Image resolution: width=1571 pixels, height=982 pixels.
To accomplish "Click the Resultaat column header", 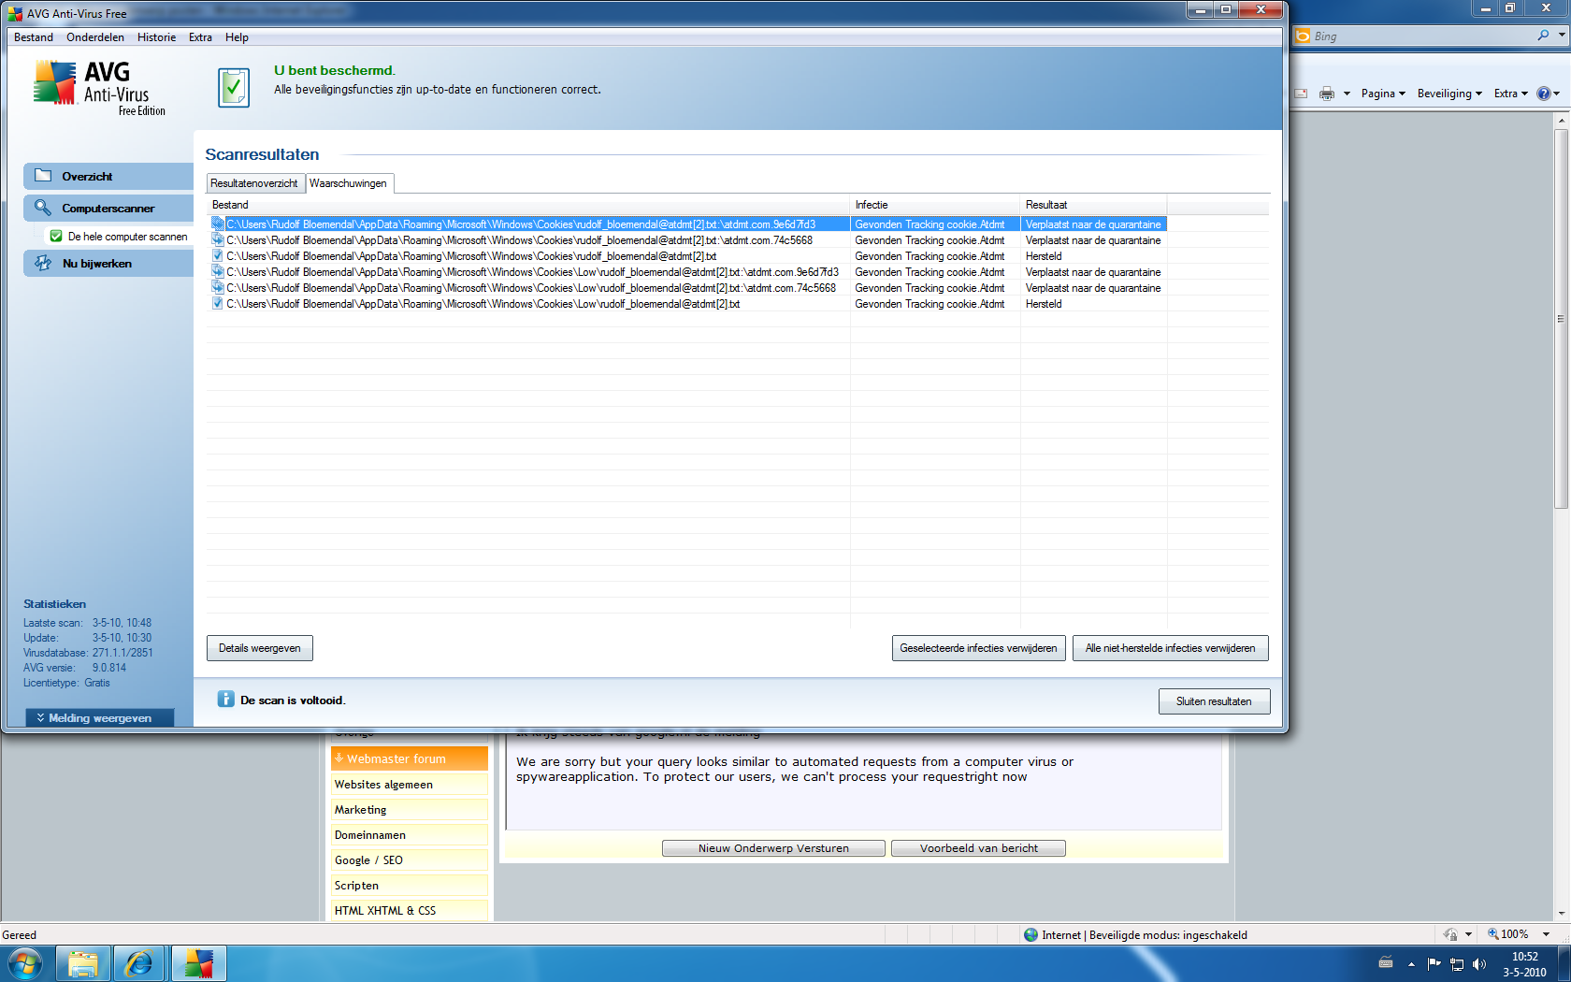I will click(1093, 205).
